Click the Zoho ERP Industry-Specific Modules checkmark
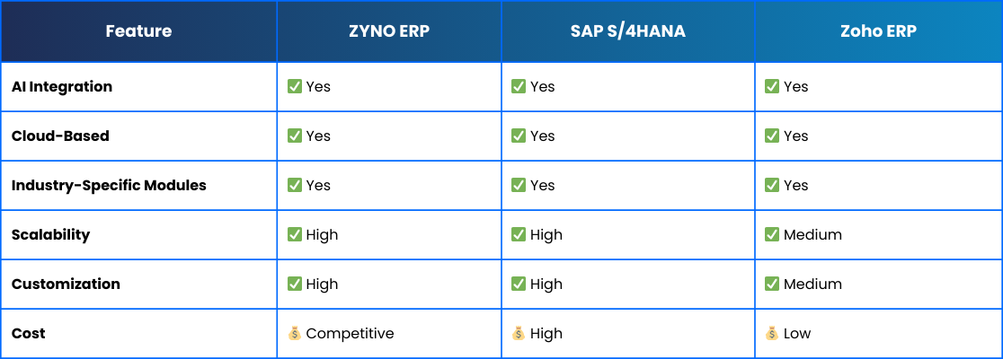 click(x=772, y=185)
